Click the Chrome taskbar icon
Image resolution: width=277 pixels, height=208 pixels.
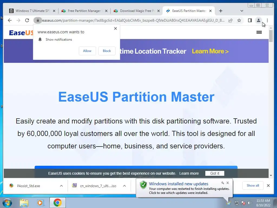click(x=57, y=203)
